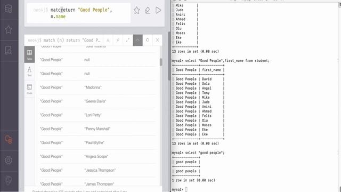This screenshot has width=341, height=192.
Task: Open the cloud sync sidebar icon
Action: point(9,140)
